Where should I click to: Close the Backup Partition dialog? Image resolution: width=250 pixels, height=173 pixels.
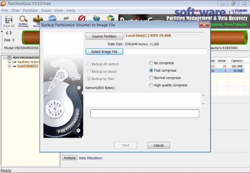(x=204, y=25)
